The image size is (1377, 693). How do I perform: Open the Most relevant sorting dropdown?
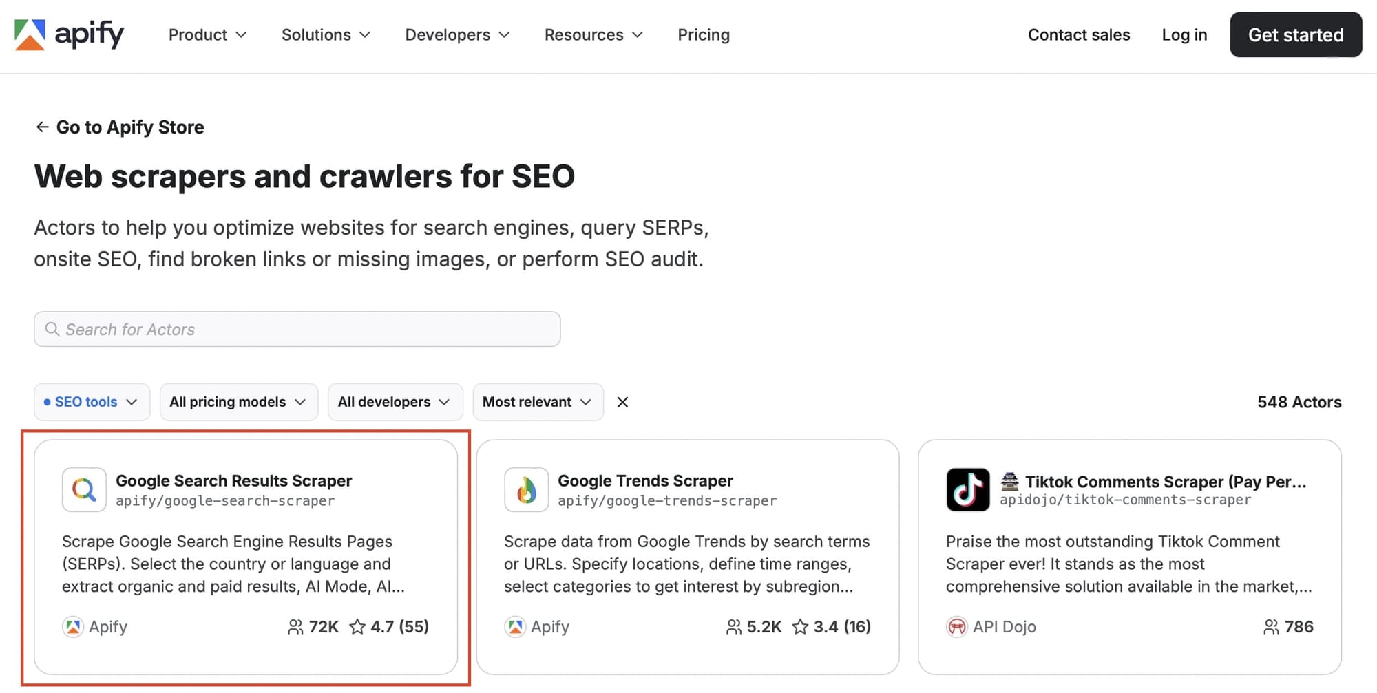(x=538, y=402)
